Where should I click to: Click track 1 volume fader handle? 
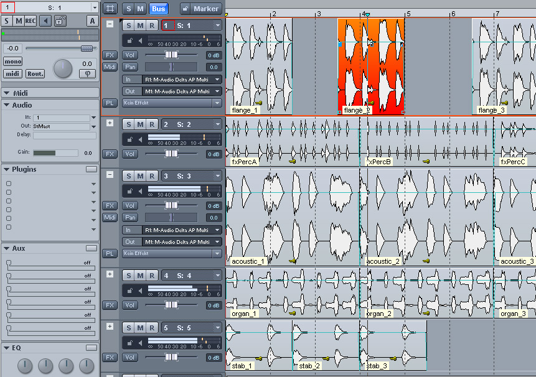point(170,55)
